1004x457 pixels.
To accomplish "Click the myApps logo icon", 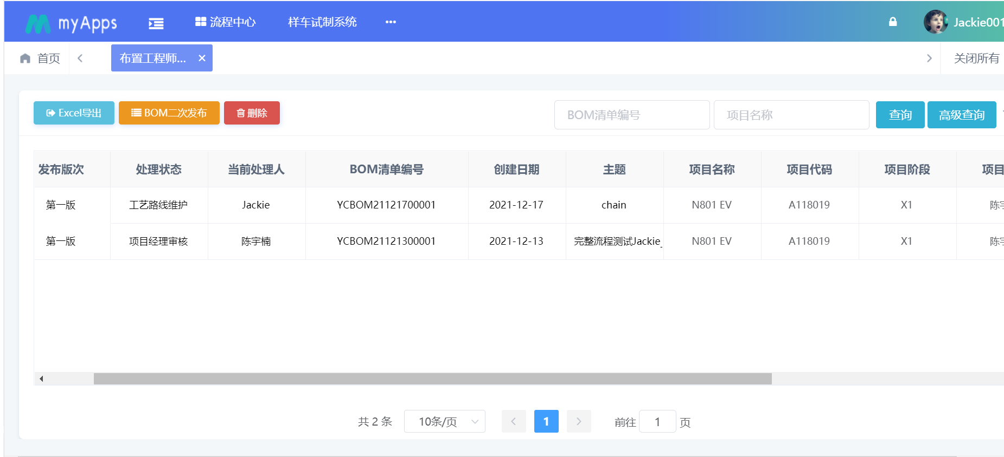I will (38, 23).
